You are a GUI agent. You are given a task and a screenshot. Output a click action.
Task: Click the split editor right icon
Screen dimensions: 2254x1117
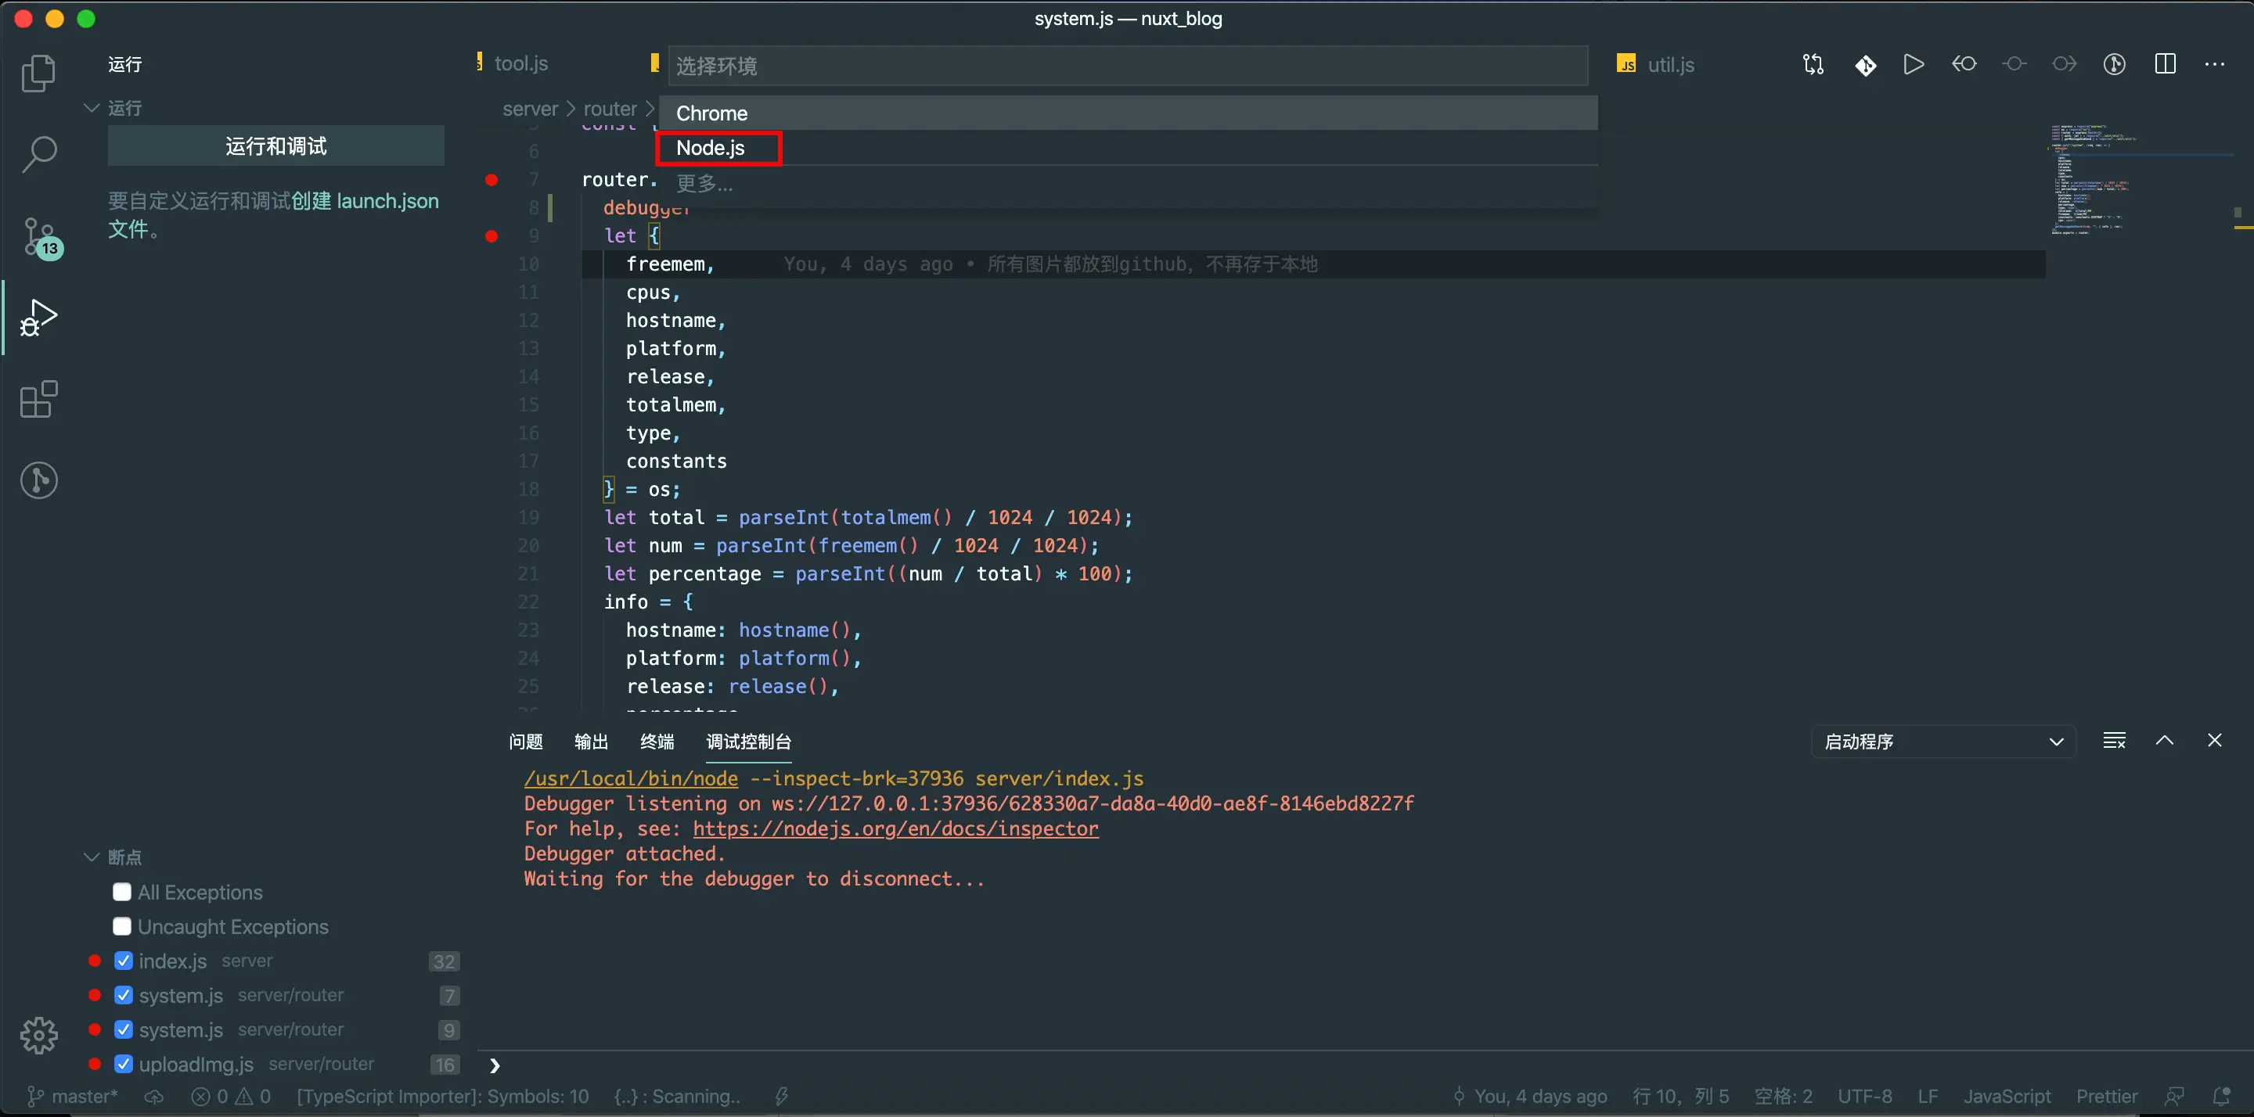[x=2165, y=65]
